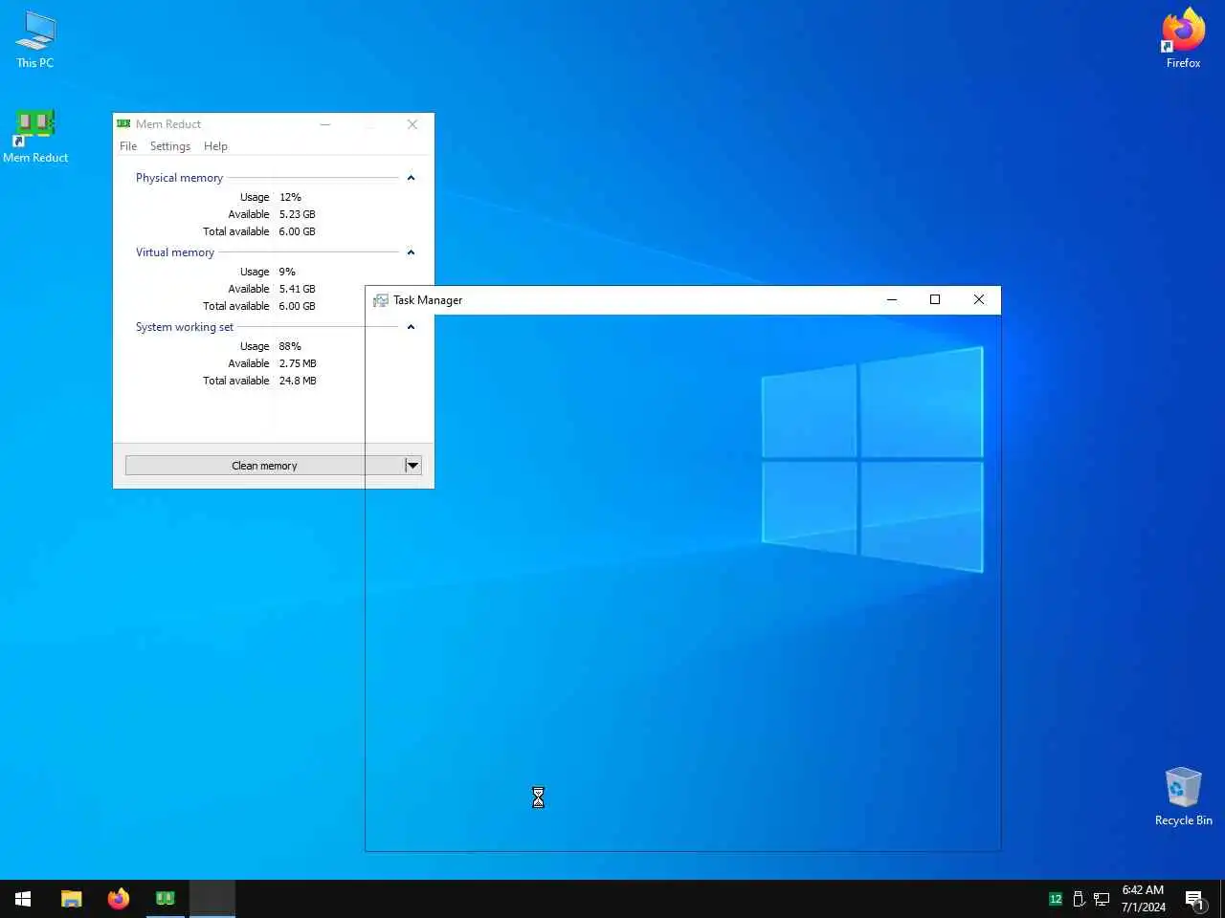Collapse the Virtual memory section
The image size is (1225, 918).
[411, 252]
